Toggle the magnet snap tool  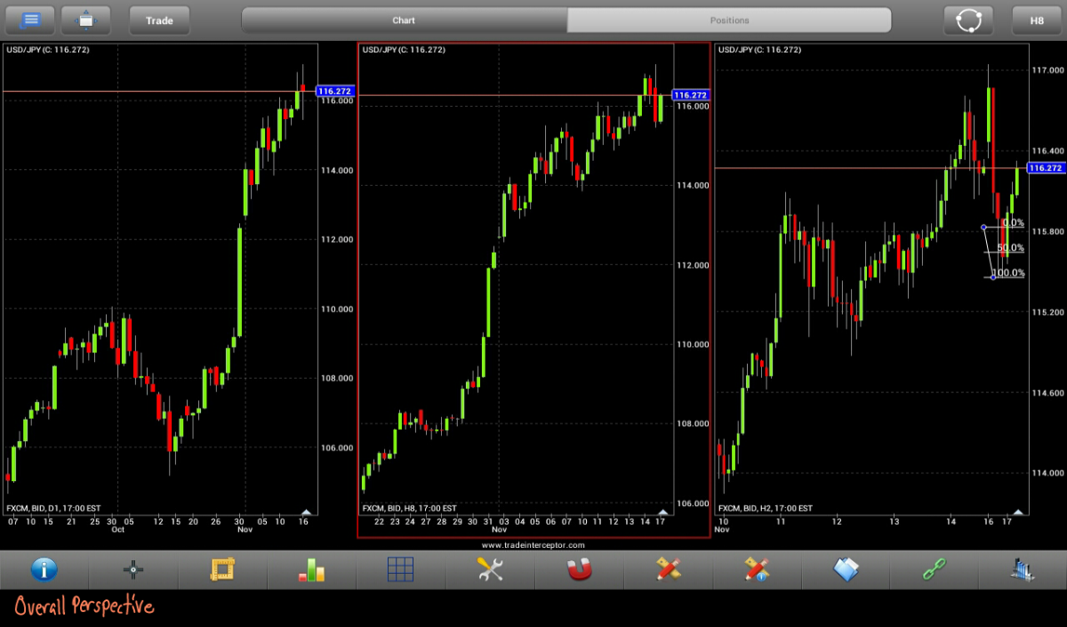[x=579, y=569]
